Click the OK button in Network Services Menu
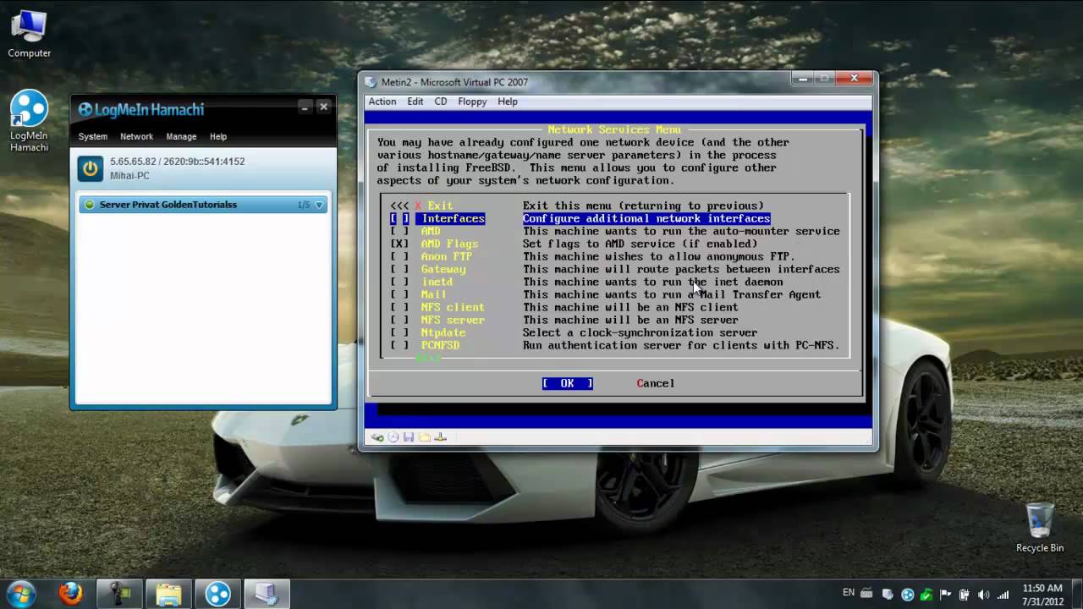This screenshot has width=1083, height=609. (x=567, y=383)
